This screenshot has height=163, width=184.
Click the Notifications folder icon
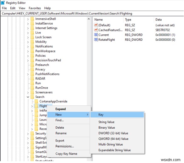pos(32,46)
